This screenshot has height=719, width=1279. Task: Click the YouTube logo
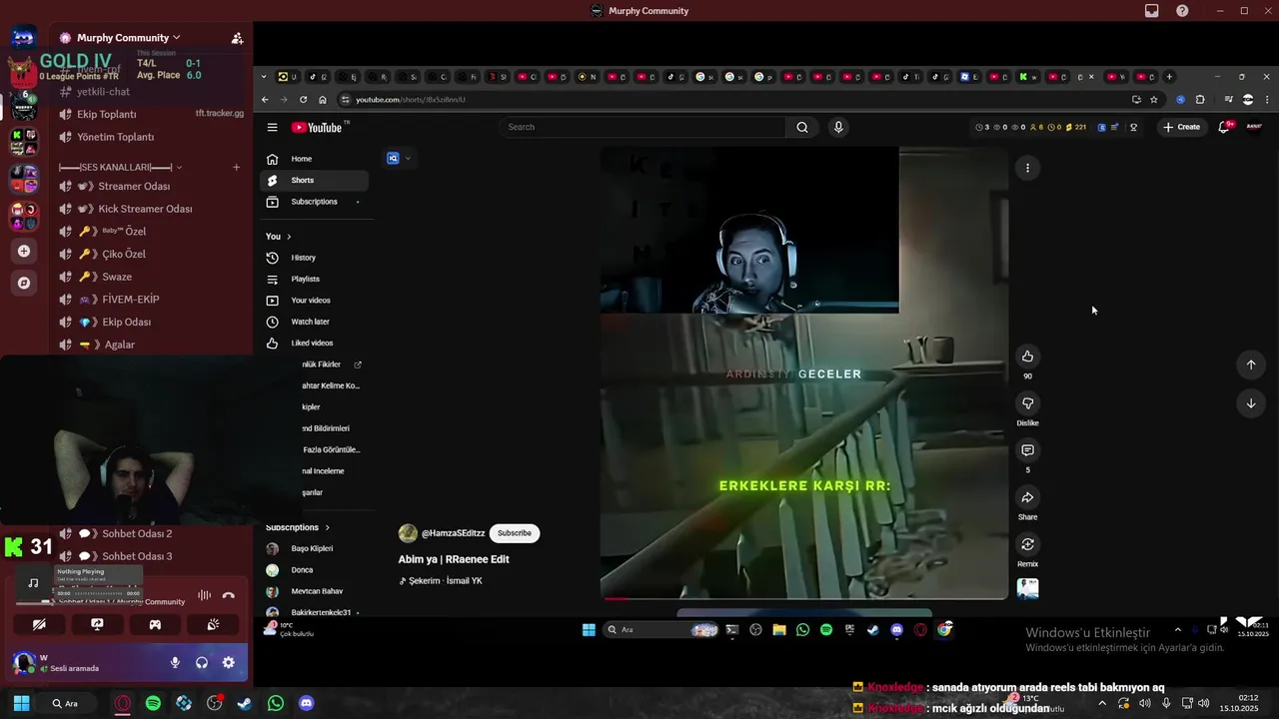318,127
